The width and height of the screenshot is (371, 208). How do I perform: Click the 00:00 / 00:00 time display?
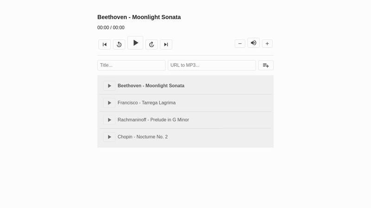[x=111, y=28]
